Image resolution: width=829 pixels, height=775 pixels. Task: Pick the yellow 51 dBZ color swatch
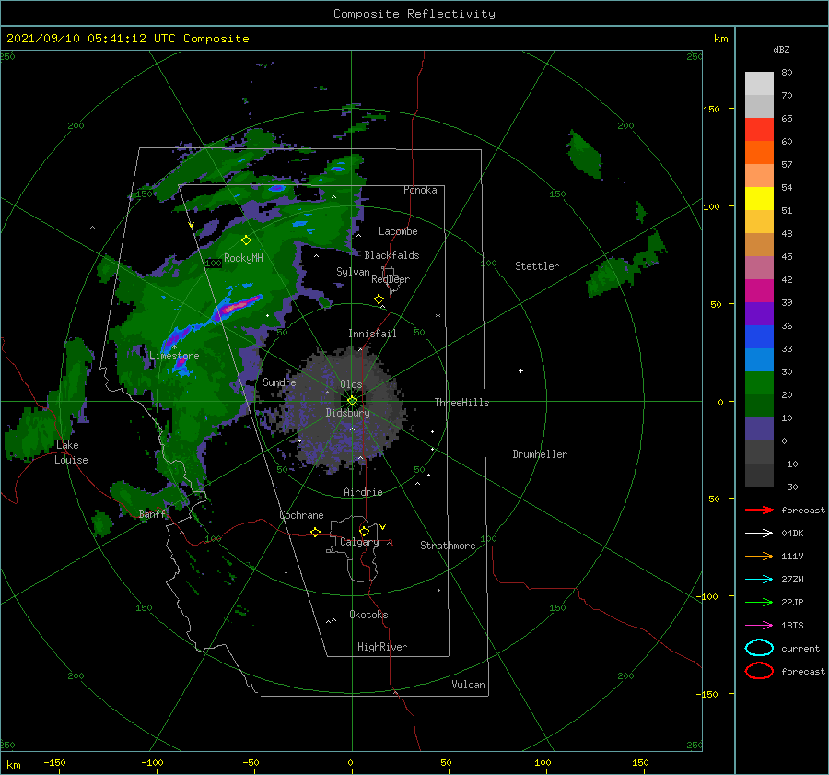coord(759,198)
